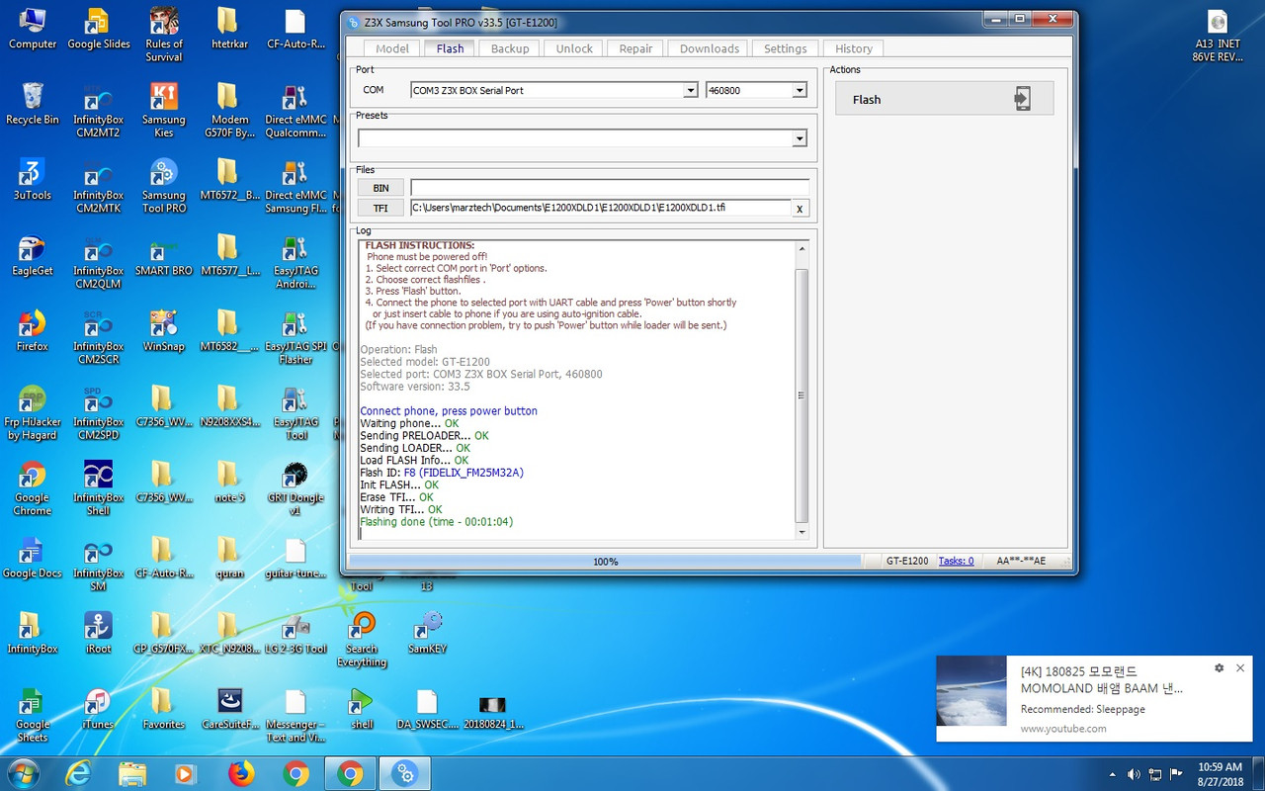Viewport: 1265px width, 791px height.
Task: Select Samsung Tool PRO desktop shortcut
Action: point(164,186)
